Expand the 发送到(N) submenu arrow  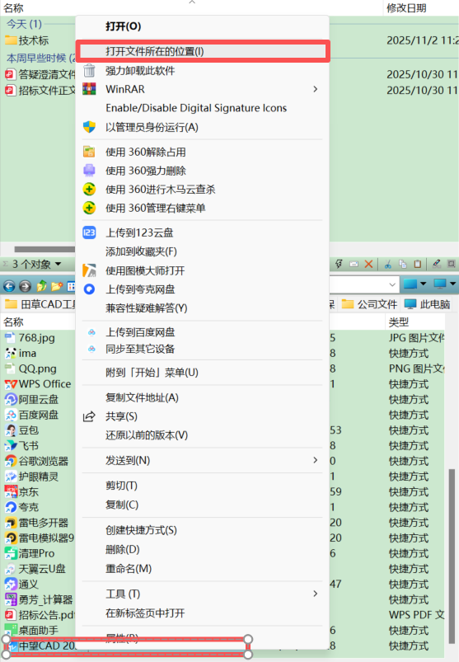point(315,460)
